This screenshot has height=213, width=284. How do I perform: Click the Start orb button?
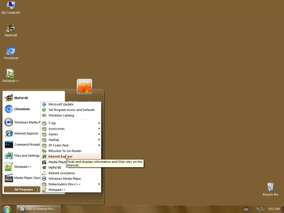tap(7, 209)
